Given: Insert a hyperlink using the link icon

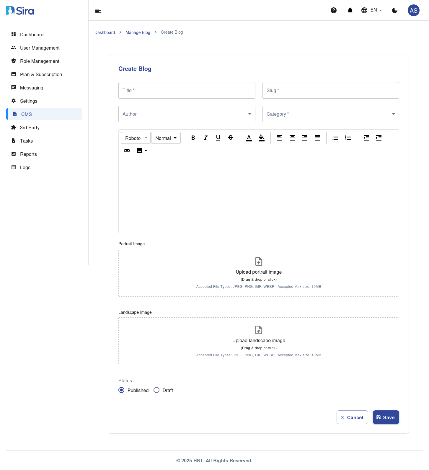Looking at the screenshot, I should (127, 151).
